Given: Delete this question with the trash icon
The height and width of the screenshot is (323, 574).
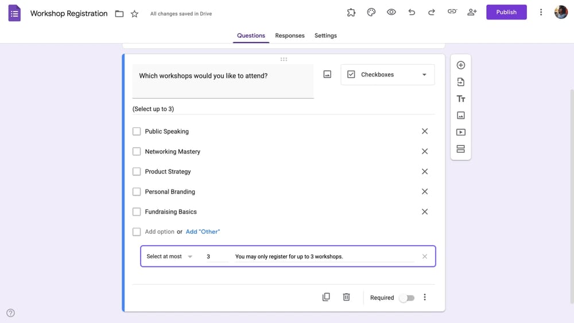Looking at the screenshot, I should point(346,297).
